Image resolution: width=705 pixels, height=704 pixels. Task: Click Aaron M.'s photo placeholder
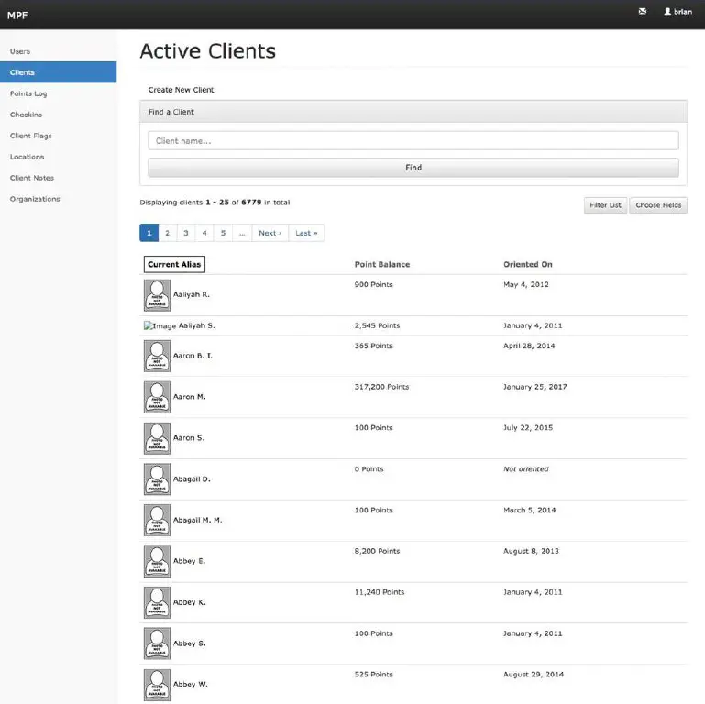click(157, 397)
